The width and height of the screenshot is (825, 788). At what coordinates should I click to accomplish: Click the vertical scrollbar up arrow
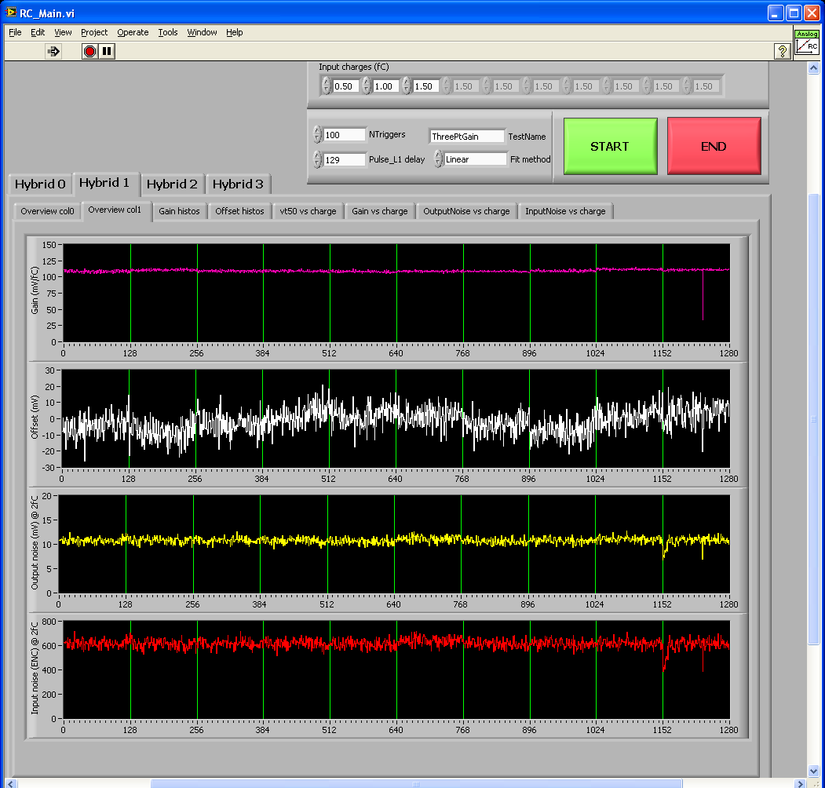point(813,68)
